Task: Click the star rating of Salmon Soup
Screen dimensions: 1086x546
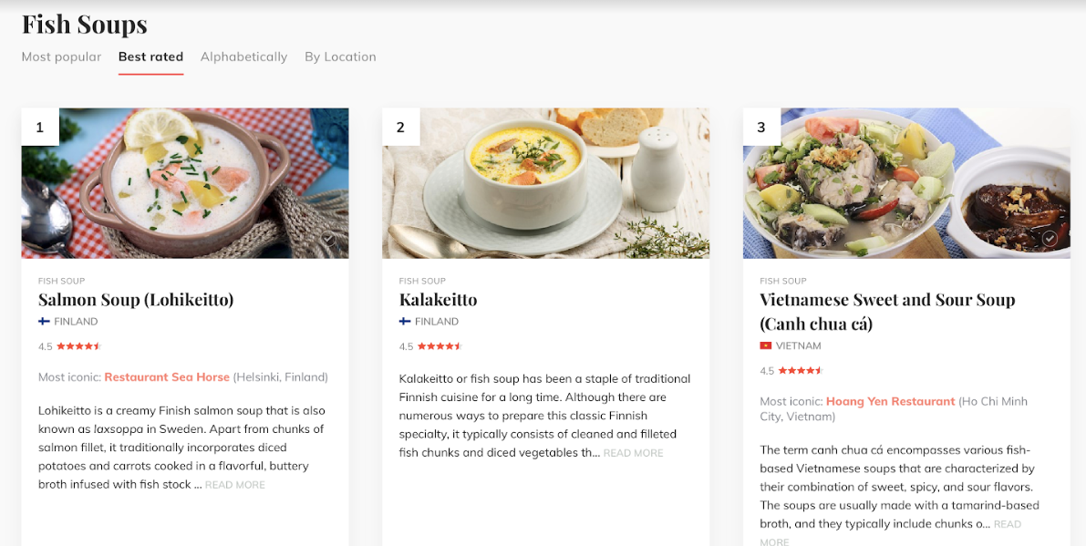Action: [78, 346]
